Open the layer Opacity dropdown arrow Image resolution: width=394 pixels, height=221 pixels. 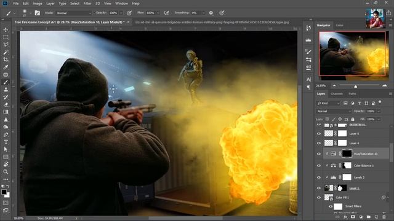[379, 111]
